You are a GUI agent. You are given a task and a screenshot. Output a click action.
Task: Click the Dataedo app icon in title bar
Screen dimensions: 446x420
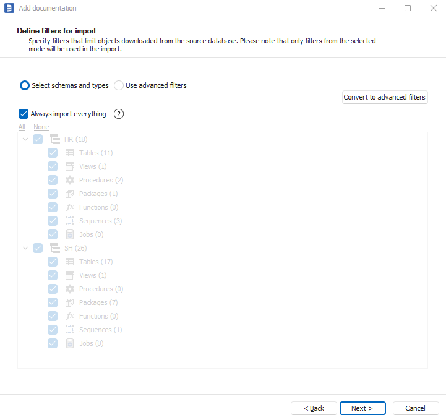(9, 8)
